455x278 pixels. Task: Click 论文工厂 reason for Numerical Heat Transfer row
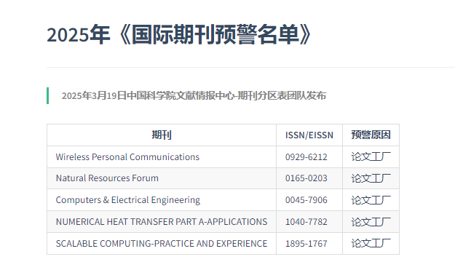(x=371, y=222)
